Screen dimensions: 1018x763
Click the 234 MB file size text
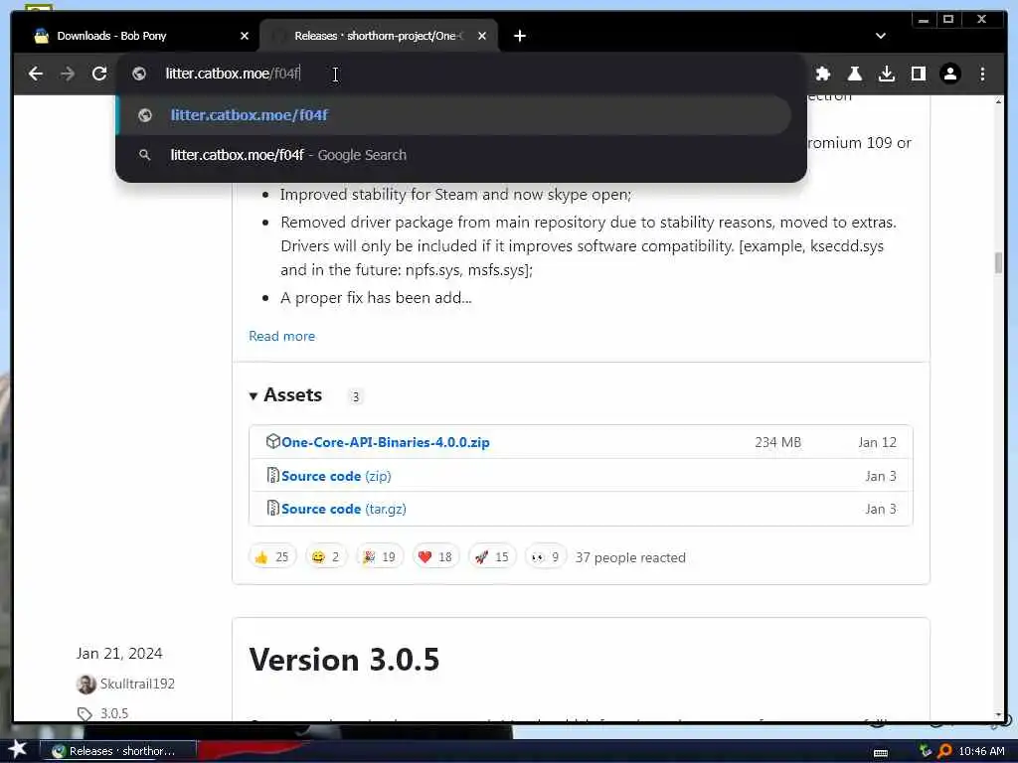pos(777,442)
